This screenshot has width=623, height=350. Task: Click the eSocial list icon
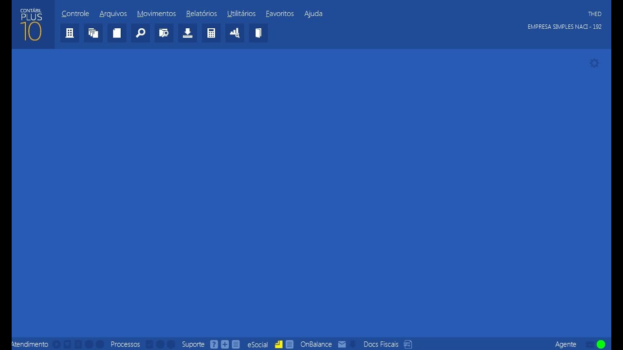(290, 344)
